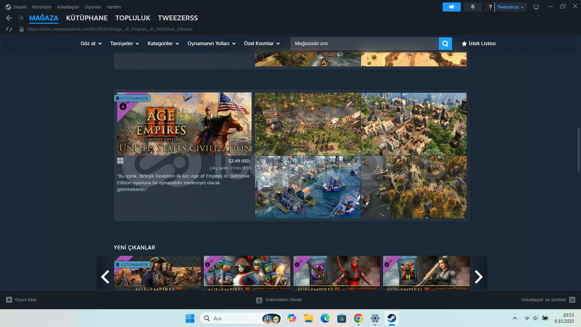Open the notifications bell
Viewport: 581px width, 327px height.
(x=473, y=7)
